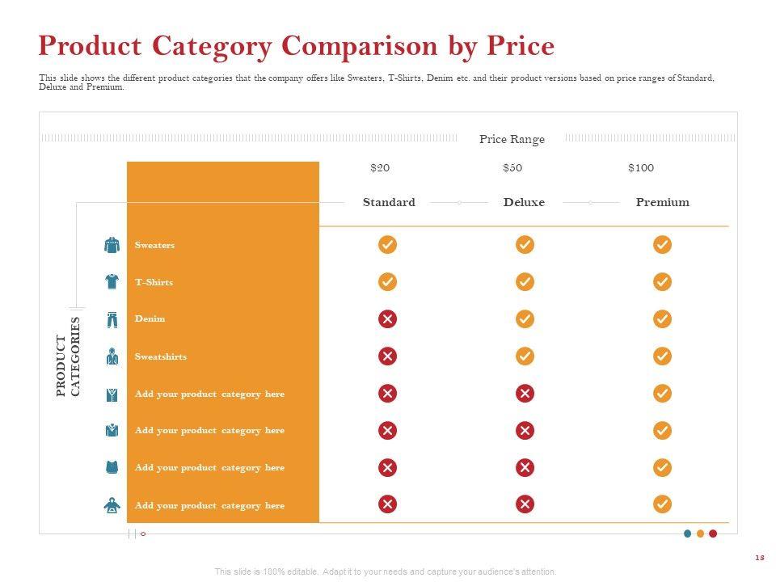Select the Sweatshirts Standard red cross

(388, 356)
